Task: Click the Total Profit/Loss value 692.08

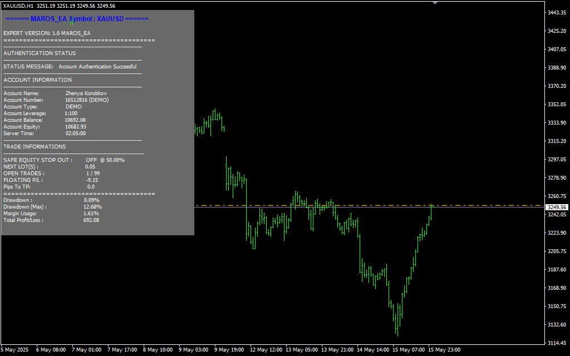Action: tap(91, 220)
